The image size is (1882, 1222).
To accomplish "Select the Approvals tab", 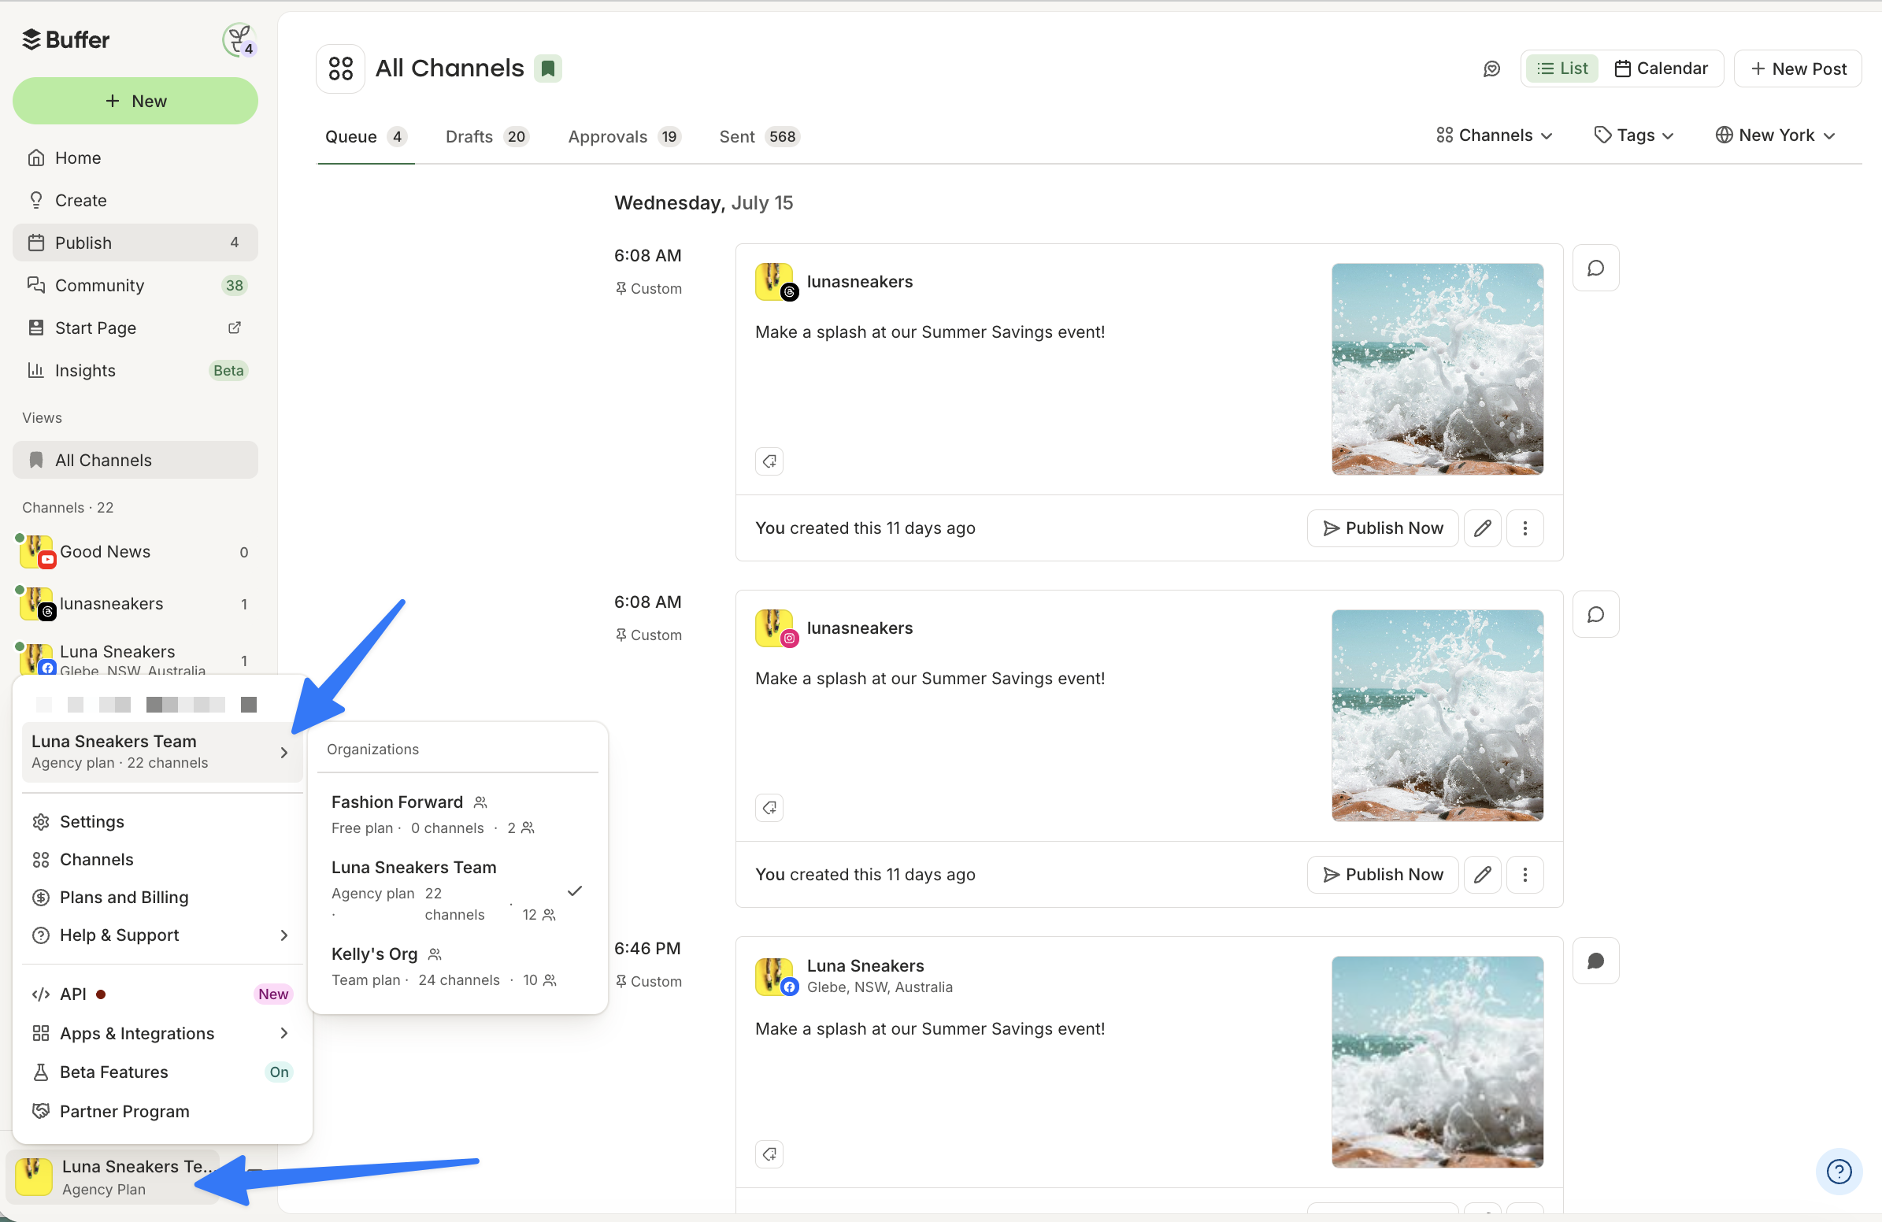I will tap(624, 137).
